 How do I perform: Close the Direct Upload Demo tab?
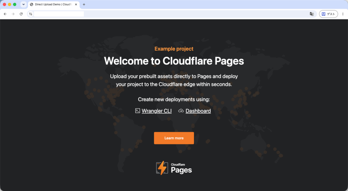[76, 4]
